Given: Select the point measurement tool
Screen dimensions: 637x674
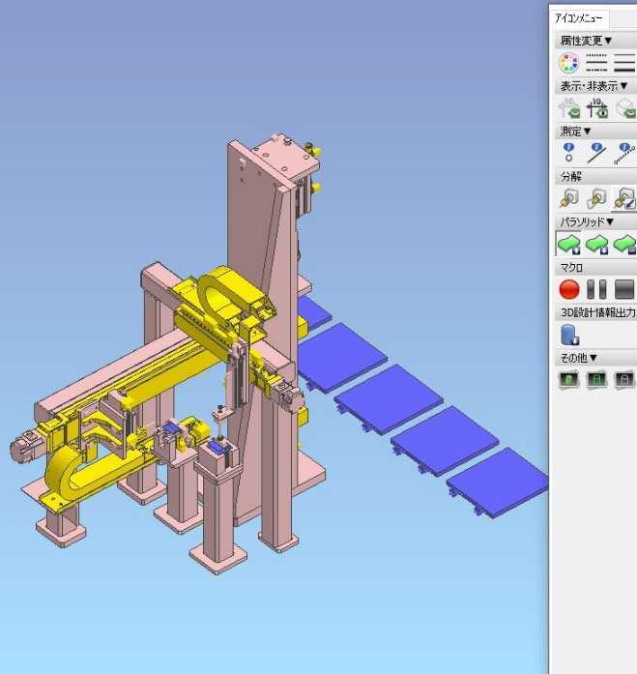Looking at the screenshot, I should (x=568, y=153).
